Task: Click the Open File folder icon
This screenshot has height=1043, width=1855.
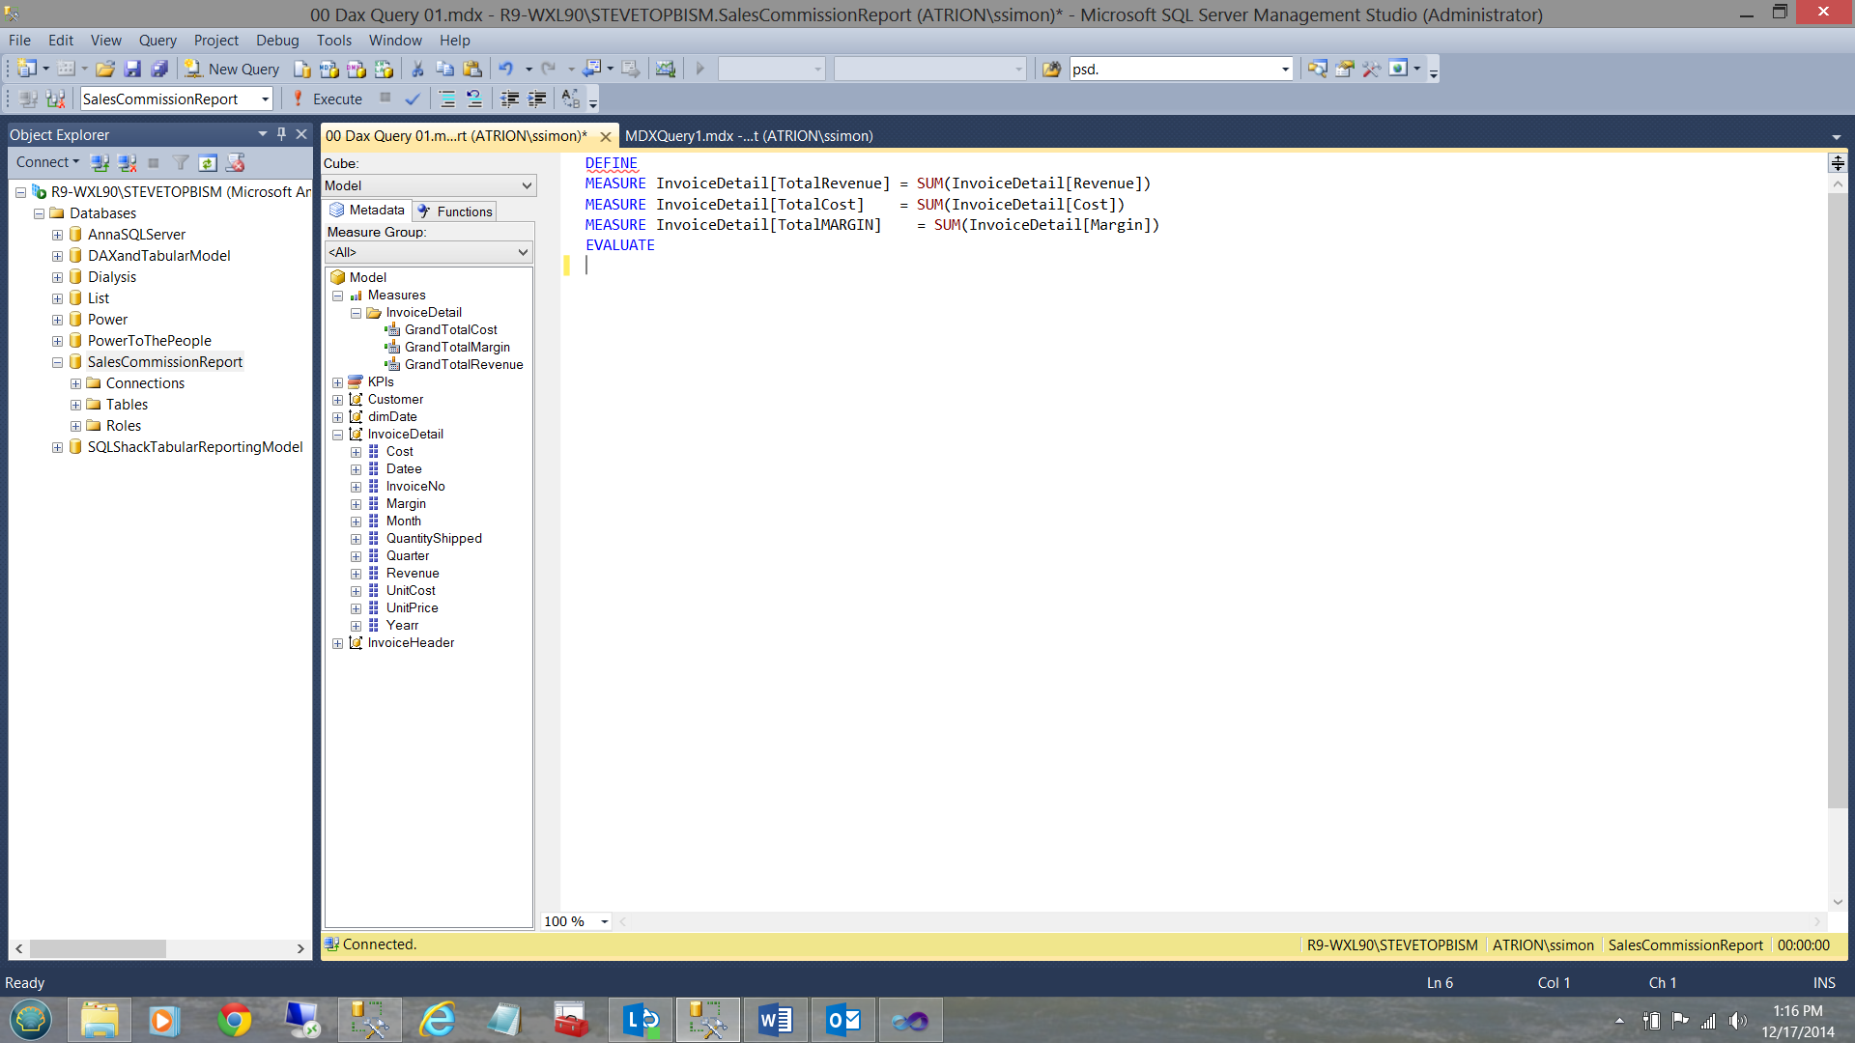Action: (x=105, y=69)
